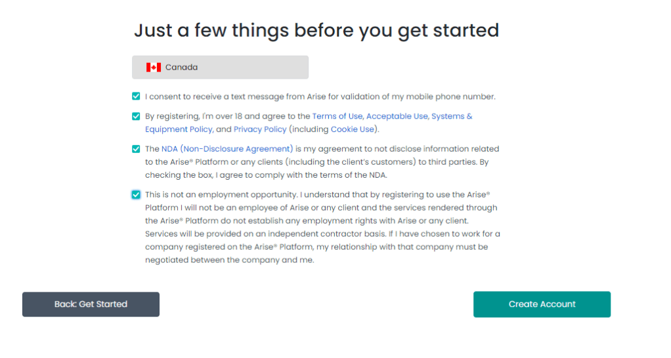
Task: Open the country selector dropdown
Action: (x=220, y=68)
